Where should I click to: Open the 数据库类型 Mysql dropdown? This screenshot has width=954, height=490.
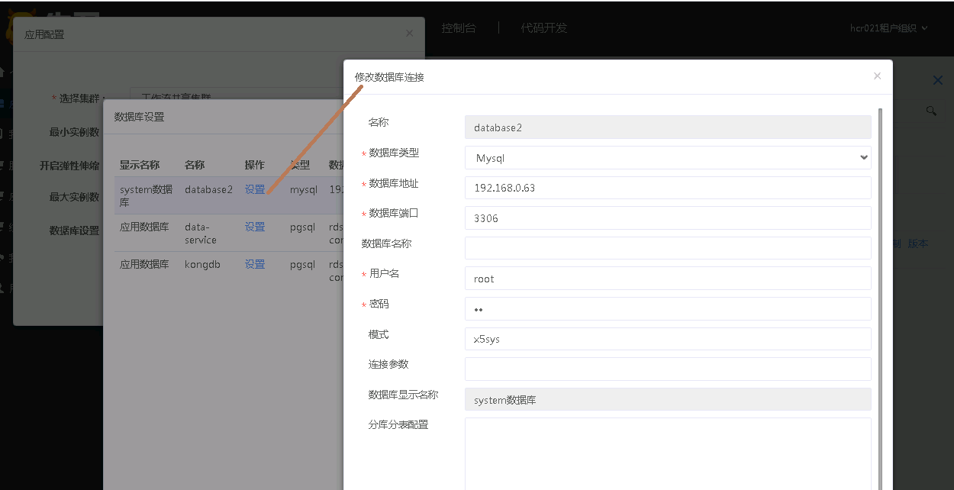[x=668, y=158]
